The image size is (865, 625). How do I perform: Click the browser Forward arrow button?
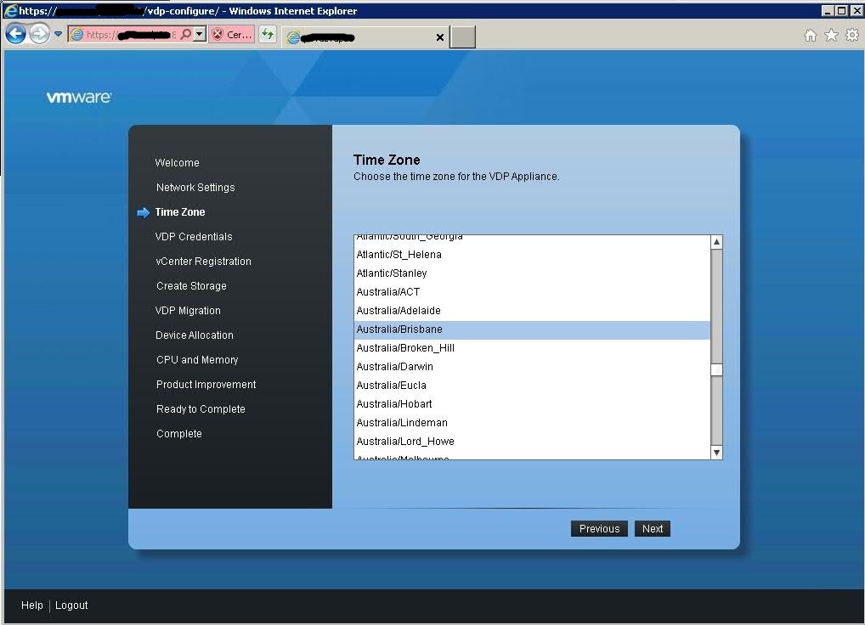39,34
